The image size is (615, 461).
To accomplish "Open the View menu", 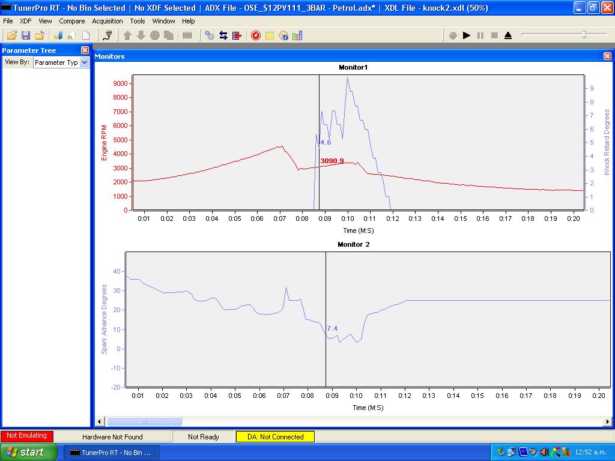I will click(x=45, y=21).
